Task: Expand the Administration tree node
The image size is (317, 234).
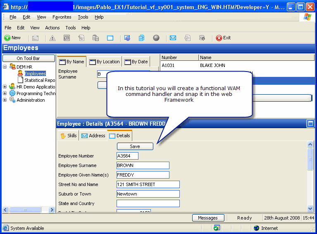Action: 5,100
